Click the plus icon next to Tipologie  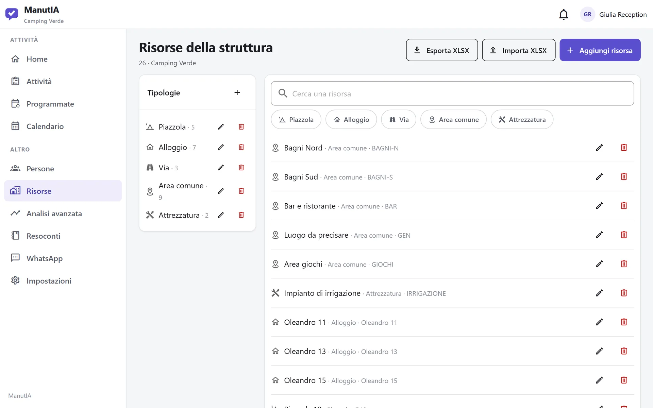237,92
